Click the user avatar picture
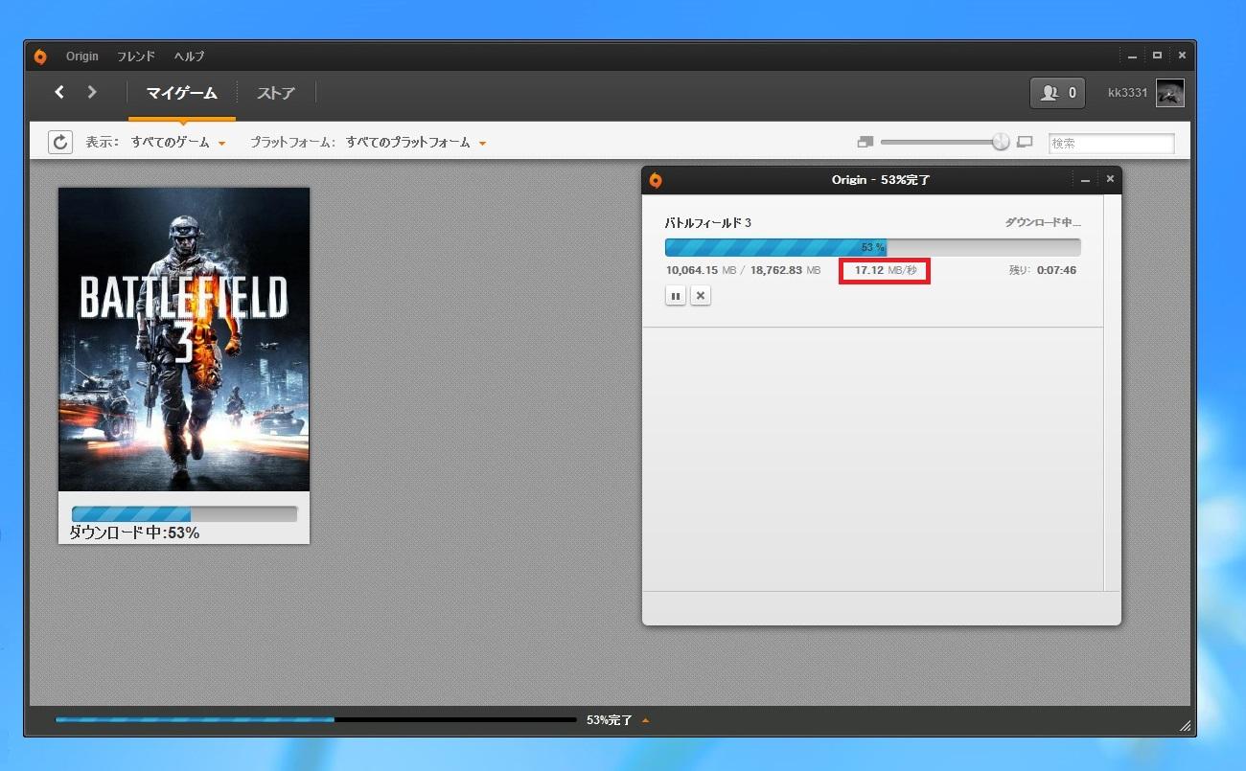 click(1170, 93)
